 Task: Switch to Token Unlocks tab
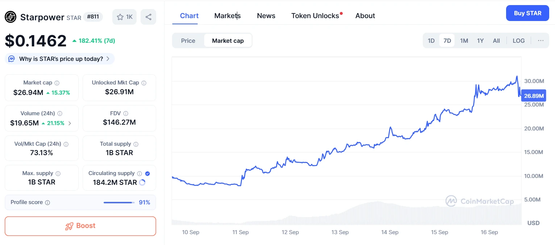315,16
